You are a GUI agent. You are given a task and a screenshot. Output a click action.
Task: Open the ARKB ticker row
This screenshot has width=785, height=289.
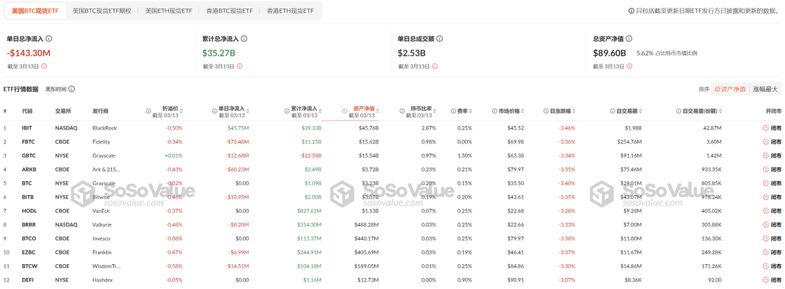pyautogui.click(x=392, y=169)
